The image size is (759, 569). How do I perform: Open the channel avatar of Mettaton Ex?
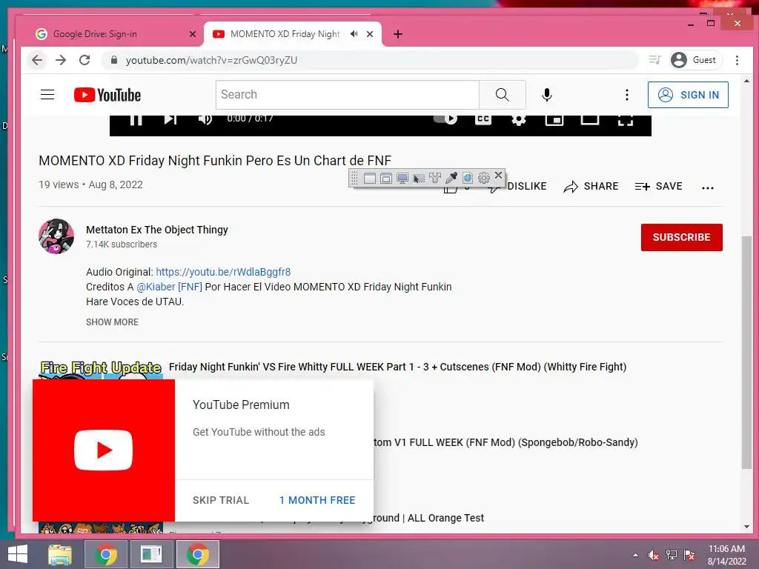pos(56,236)
